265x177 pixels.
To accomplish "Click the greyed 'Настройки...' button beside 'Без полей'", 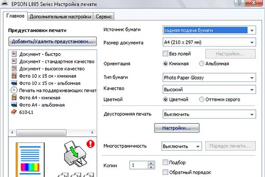I will tap(231, 54).
